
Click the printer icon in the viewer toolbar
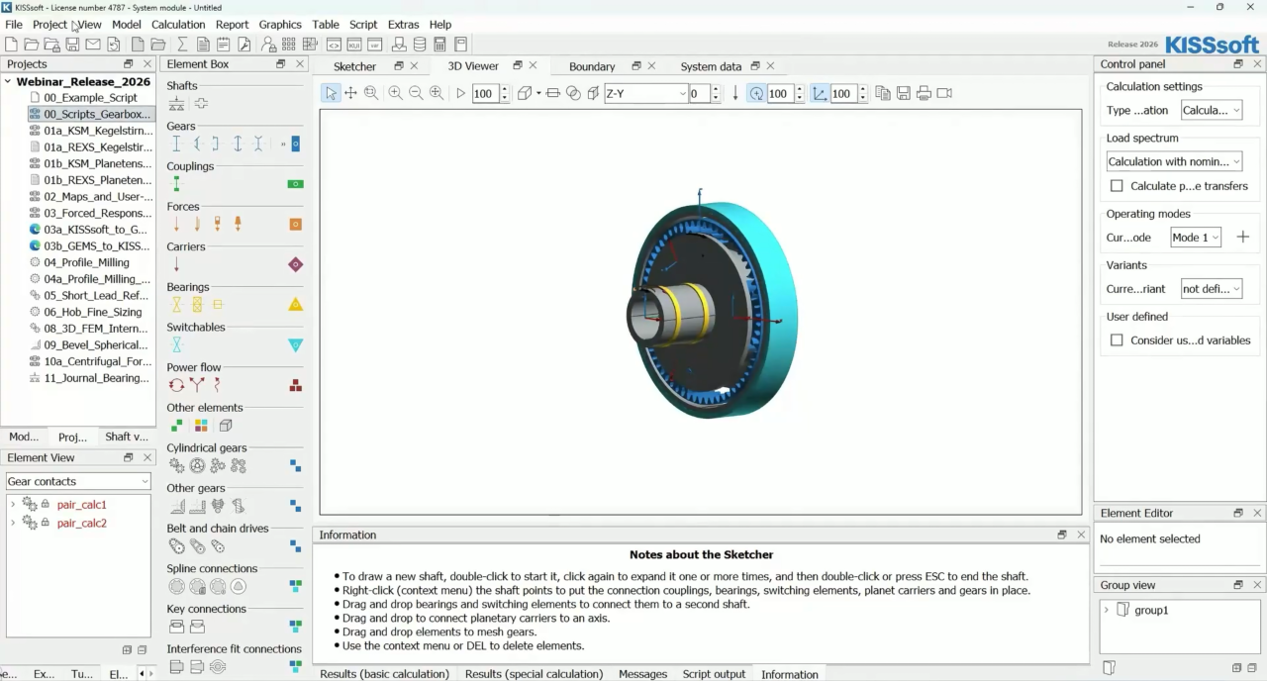(x=924, y=93)
